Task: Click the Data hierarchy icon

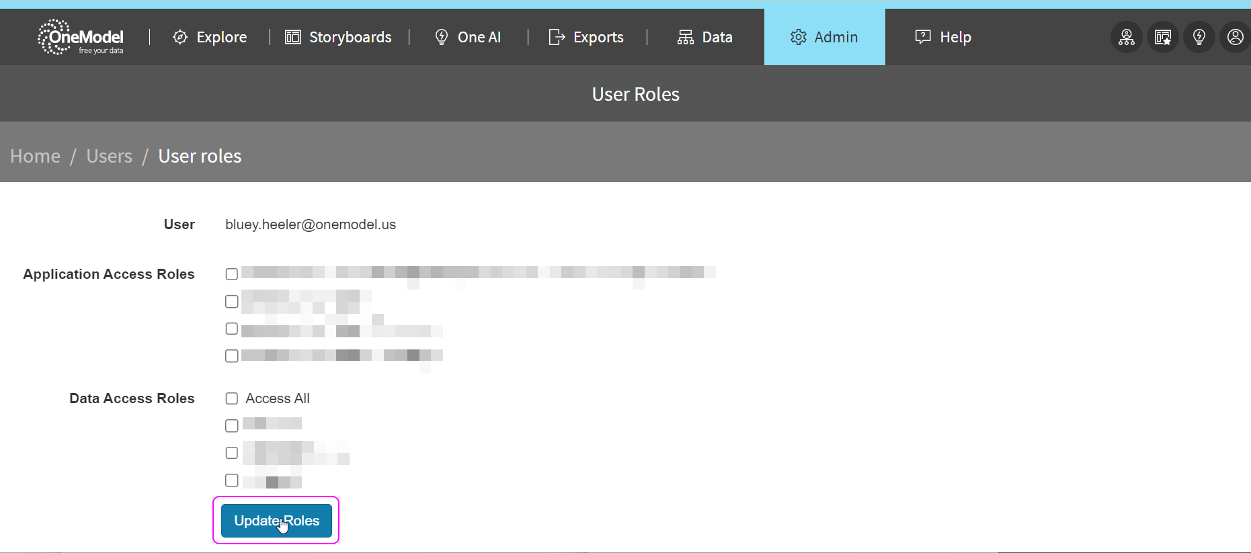Action: (x=686, y=37)
